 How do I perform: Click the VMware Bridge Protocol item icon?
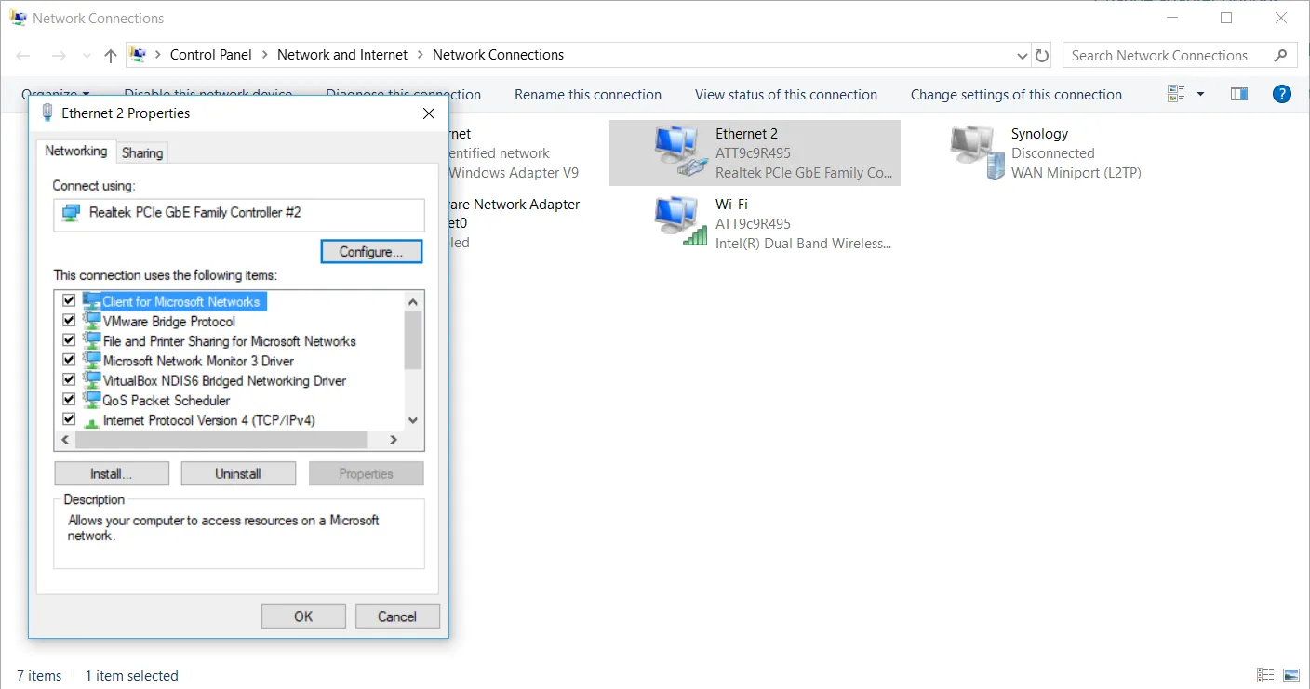[91, 321]
